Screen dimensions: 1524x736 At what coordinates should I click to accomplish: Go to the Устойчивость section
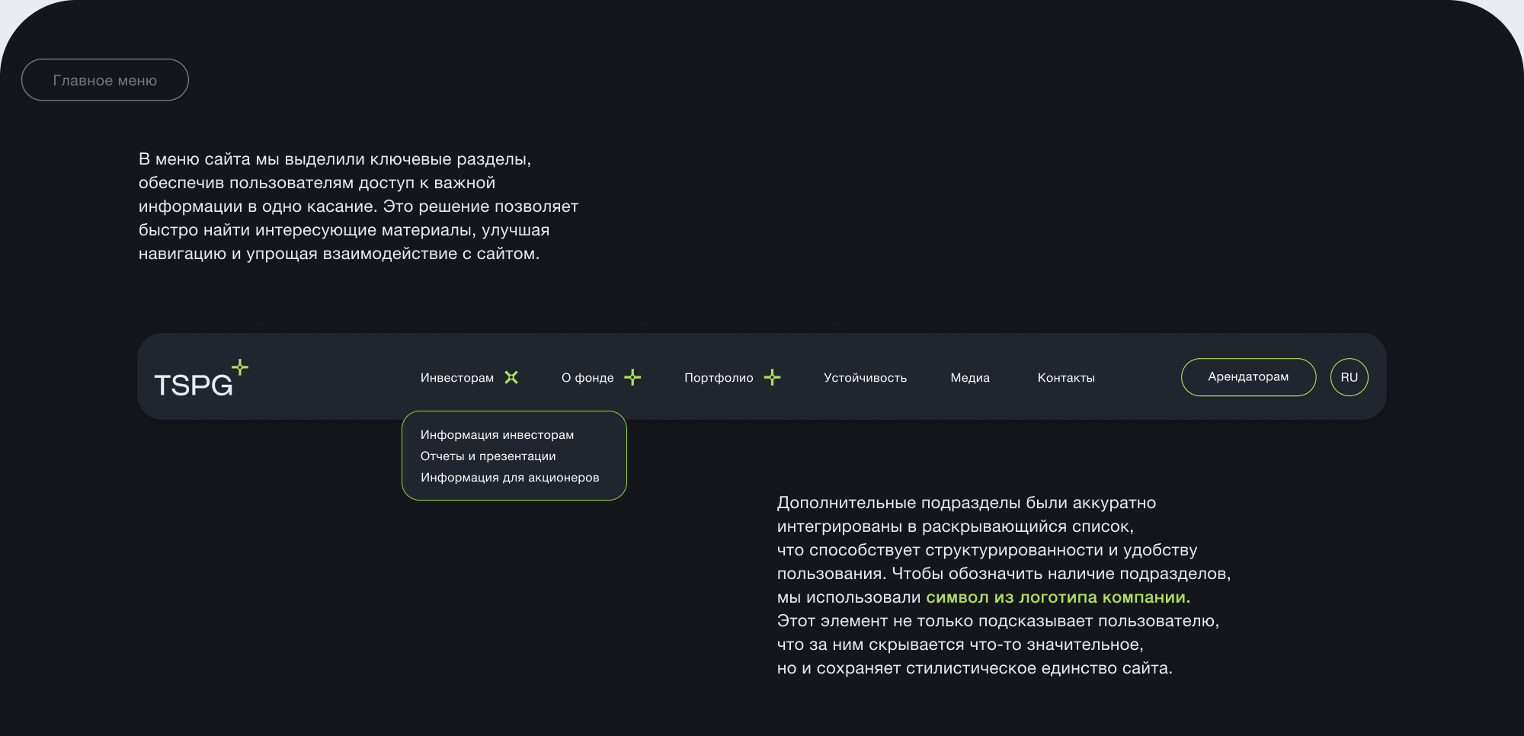(x=865, y=378)
